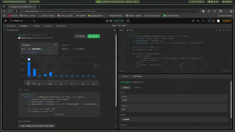The image size is (235, 132).
Task: Open Median of a Row Wise Sorted Matrix
Action: (x=37, y=126)
